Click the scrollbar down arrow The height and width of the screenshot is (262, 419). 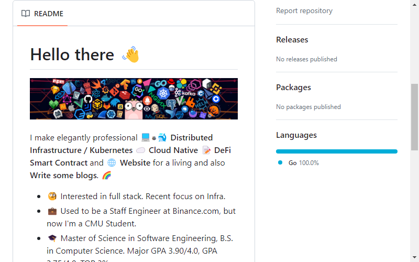click(x=414, y=257)
